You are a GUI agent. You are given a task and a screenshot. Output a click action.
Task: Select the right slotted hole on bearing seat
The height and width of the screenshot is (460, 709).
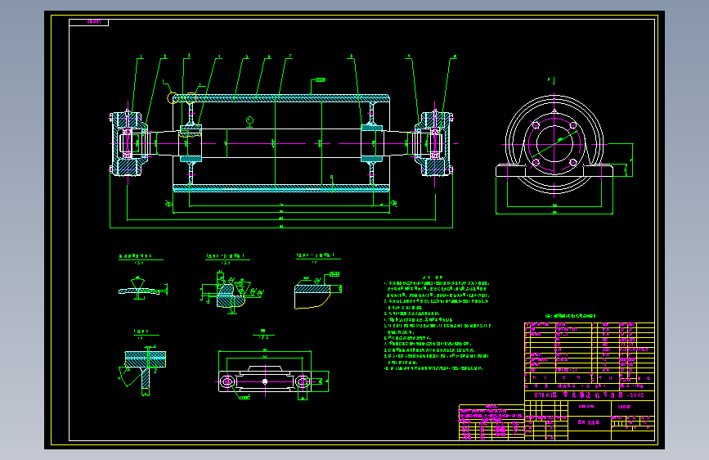pyautogui.click(x=303, y=382)
